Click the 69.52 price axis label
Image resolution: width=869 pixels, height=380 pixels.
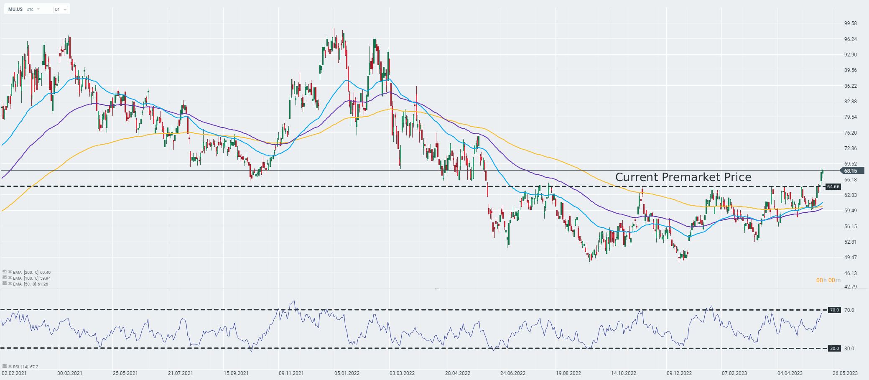[x=851, y=164]
